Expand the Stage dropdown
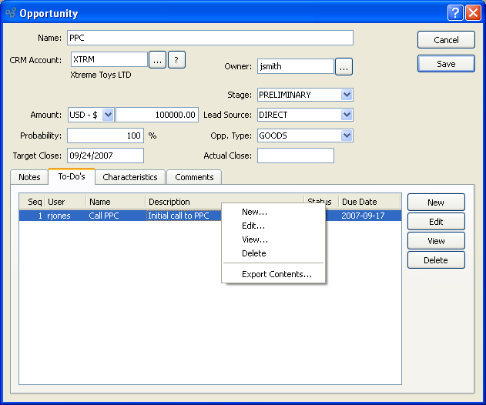The width and height of the screenshot is (486, 405). tap(347, 95)
